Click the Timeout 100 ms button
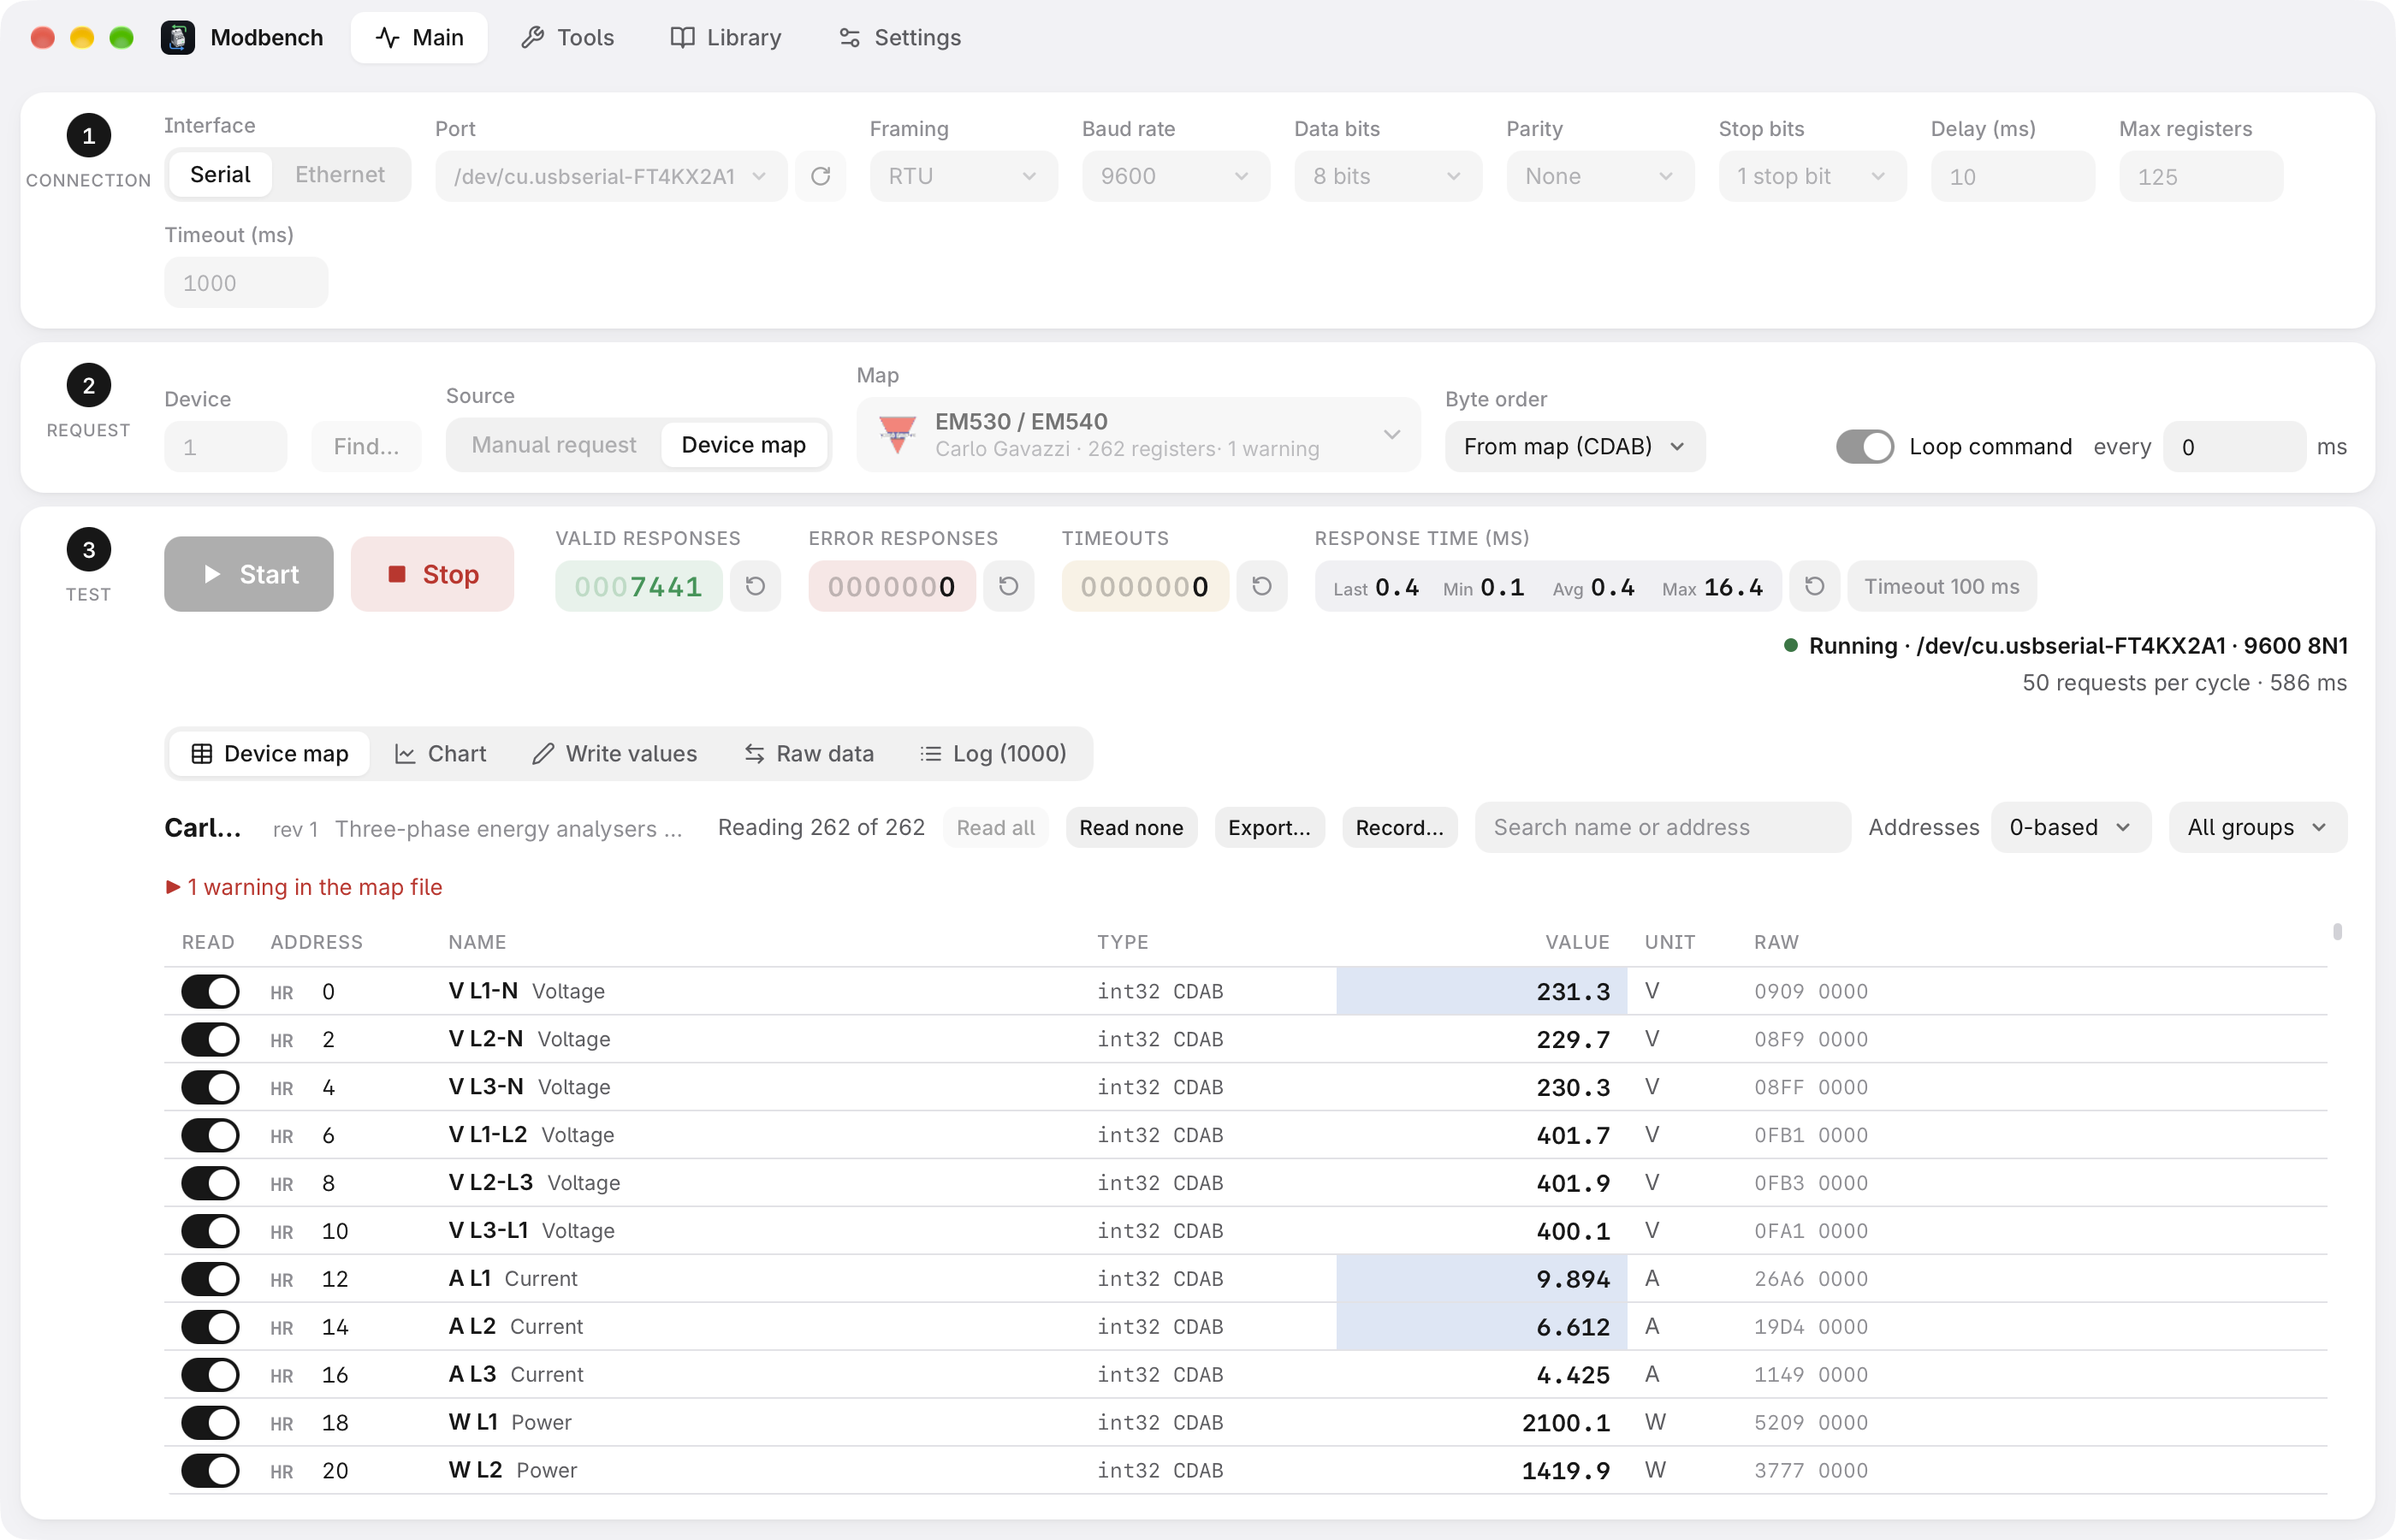The height and width of the screenshot is (1540, 2396). click(x=1942, y=586)
